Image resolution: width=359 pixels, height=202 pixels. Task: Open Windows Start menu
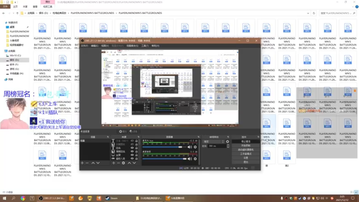[x=4, y=198]
